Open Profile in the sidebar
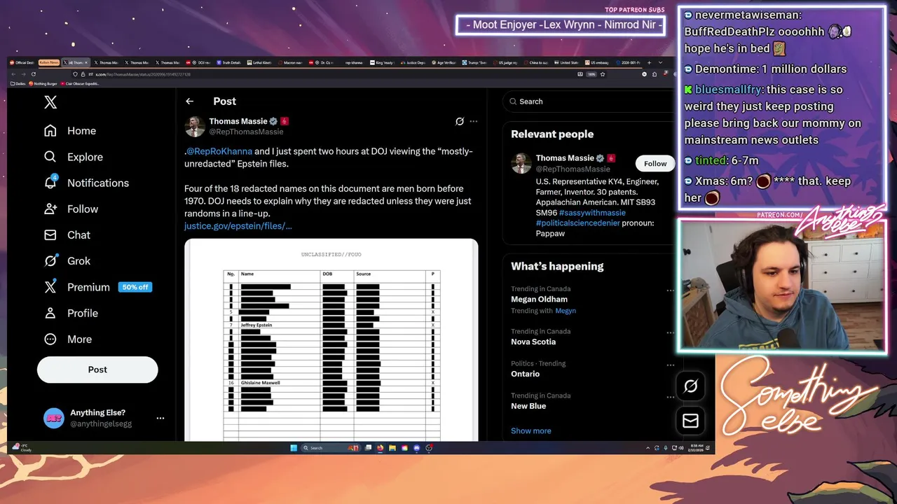The image size is (897, 504). 71,313
